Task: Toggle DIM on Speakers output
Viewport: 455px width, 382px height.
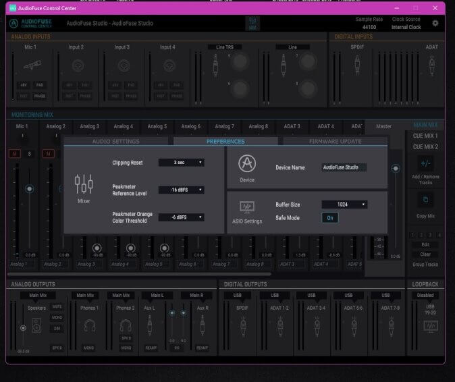Action: tap(57, 328)
